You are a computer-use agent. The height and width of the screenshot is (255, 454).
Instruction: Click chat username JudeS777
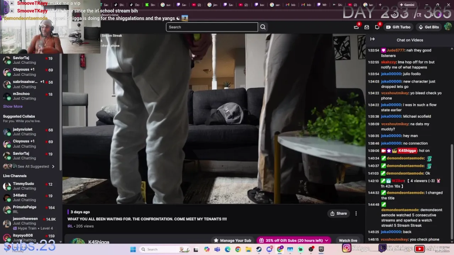(395, 51)
